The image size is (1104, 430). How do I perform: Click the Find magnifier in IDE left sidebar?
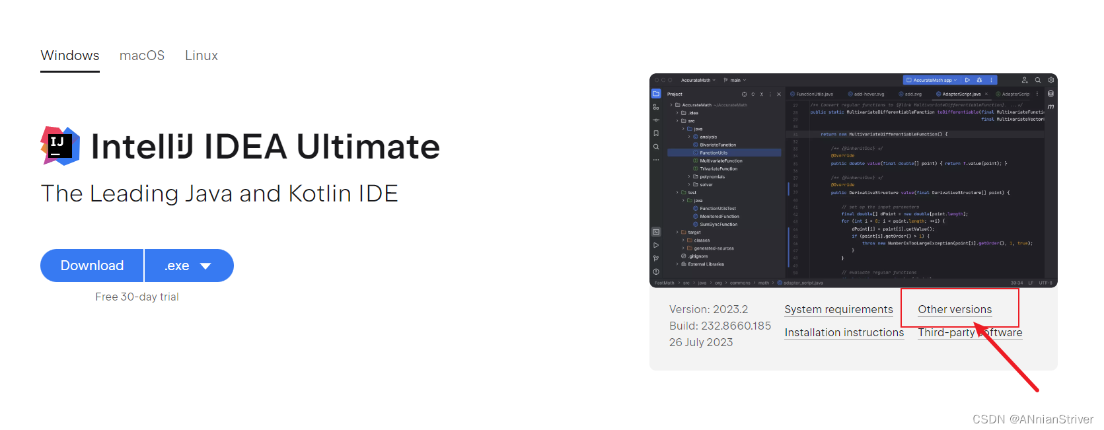point(656,147)
